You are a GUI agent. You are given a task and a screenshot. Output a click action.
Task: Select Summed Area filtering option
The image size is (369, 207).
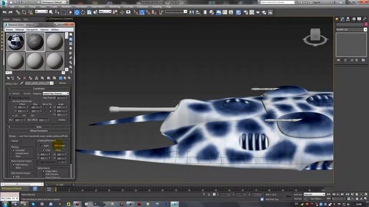(x=13, y=154)
